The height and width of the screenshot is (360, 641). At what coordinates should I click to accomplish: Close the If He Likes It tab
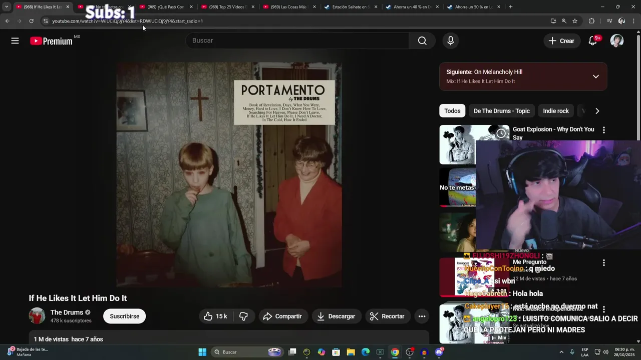coord(68,7)
